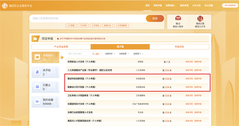Select the 人才奖励 search tag
239x126 pixels.
pyautogui.click(x=95, y=26)
